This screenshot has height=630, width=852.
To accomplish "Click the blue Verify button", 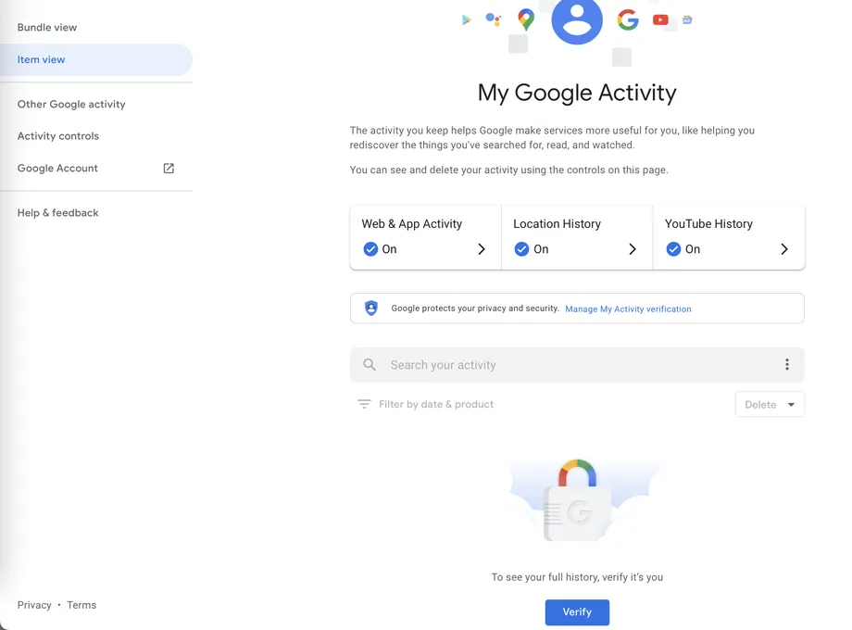I will pos(577,612).
